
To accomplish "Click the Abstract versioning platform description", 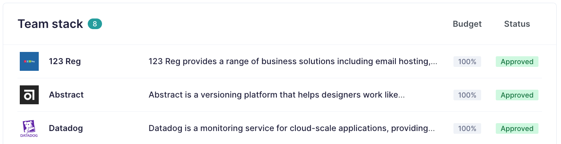I will tap(277, 95).
